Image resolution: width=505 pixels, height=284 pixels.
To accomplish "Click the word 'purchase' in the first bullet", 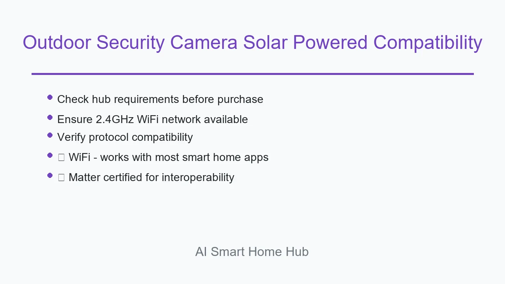I will click(240, 100).
